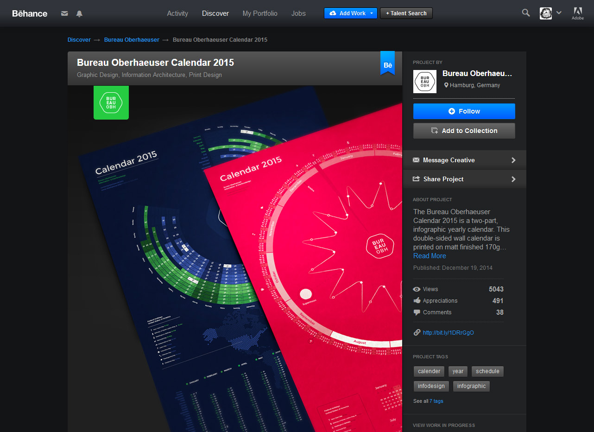Select the infographic project tag

[x=471, y=386]
